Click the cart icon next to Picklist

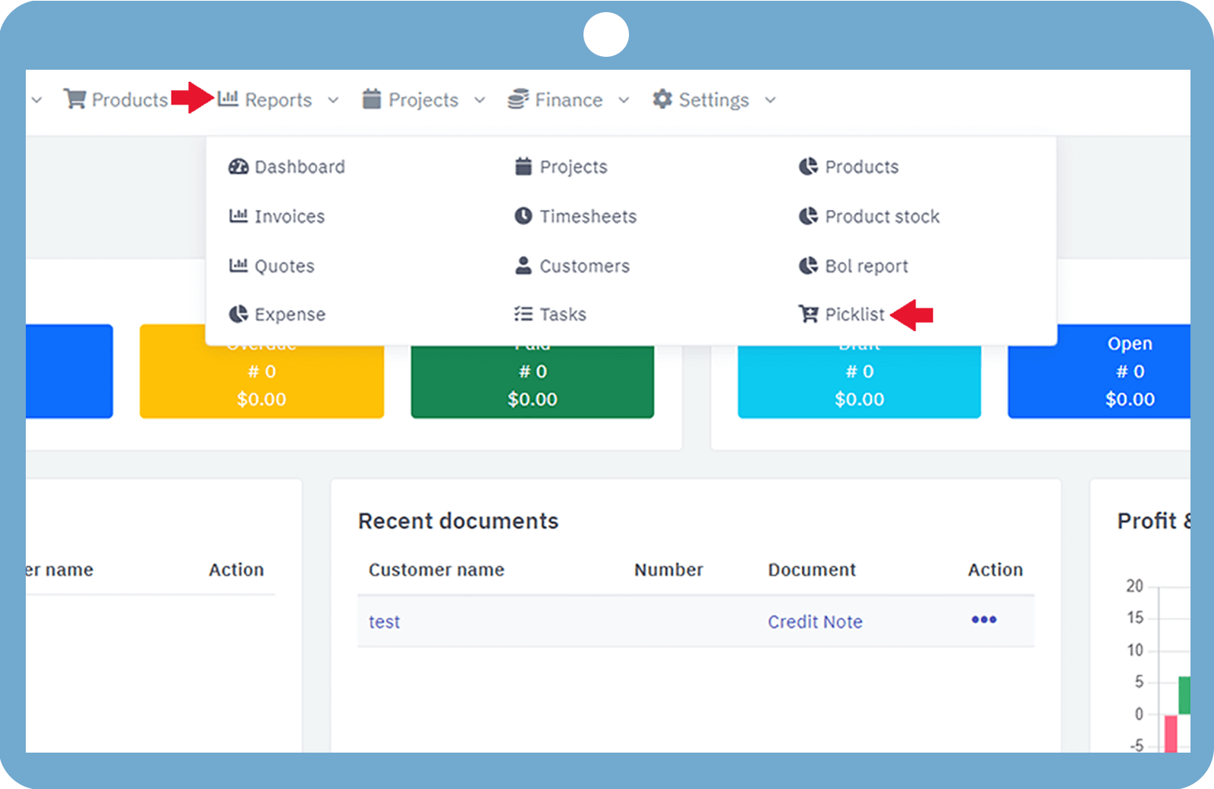pyautogui.click(x=807, y=314)
